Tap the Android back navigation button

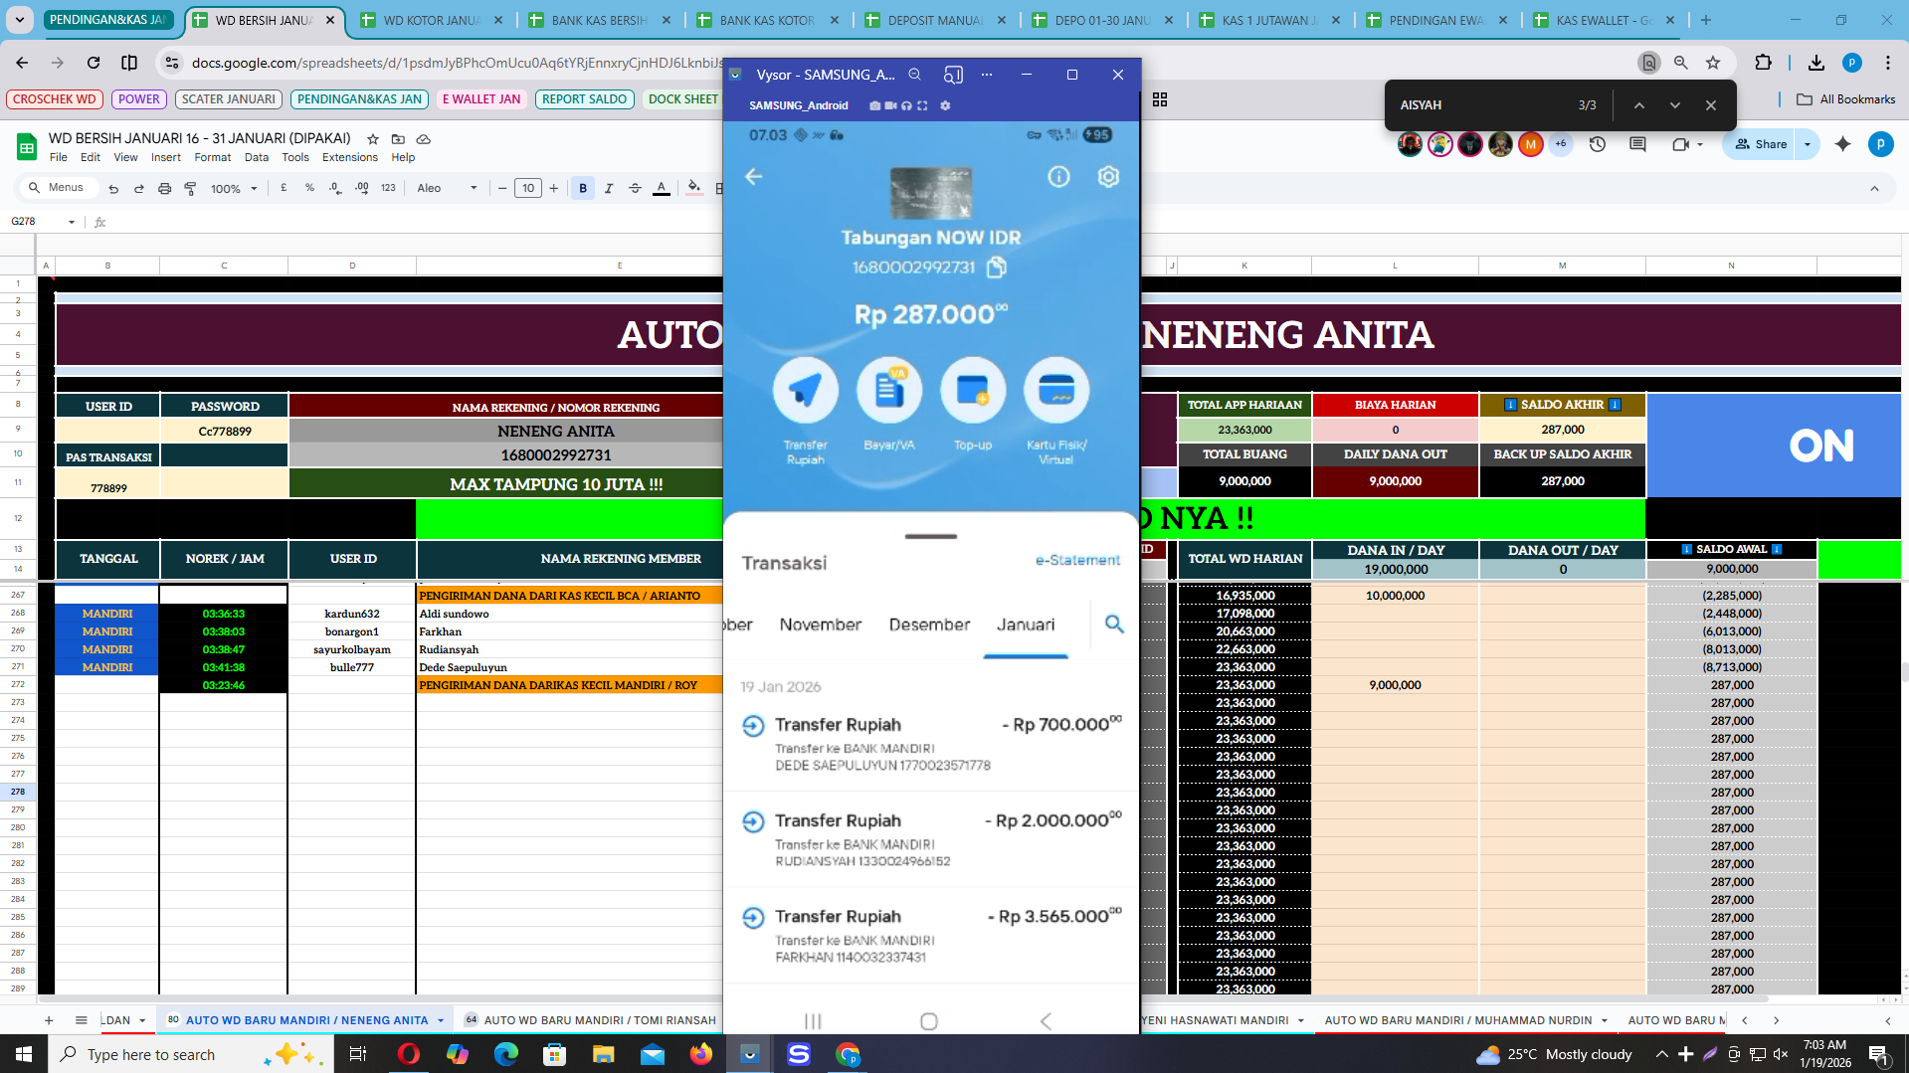(1046, 1021)
